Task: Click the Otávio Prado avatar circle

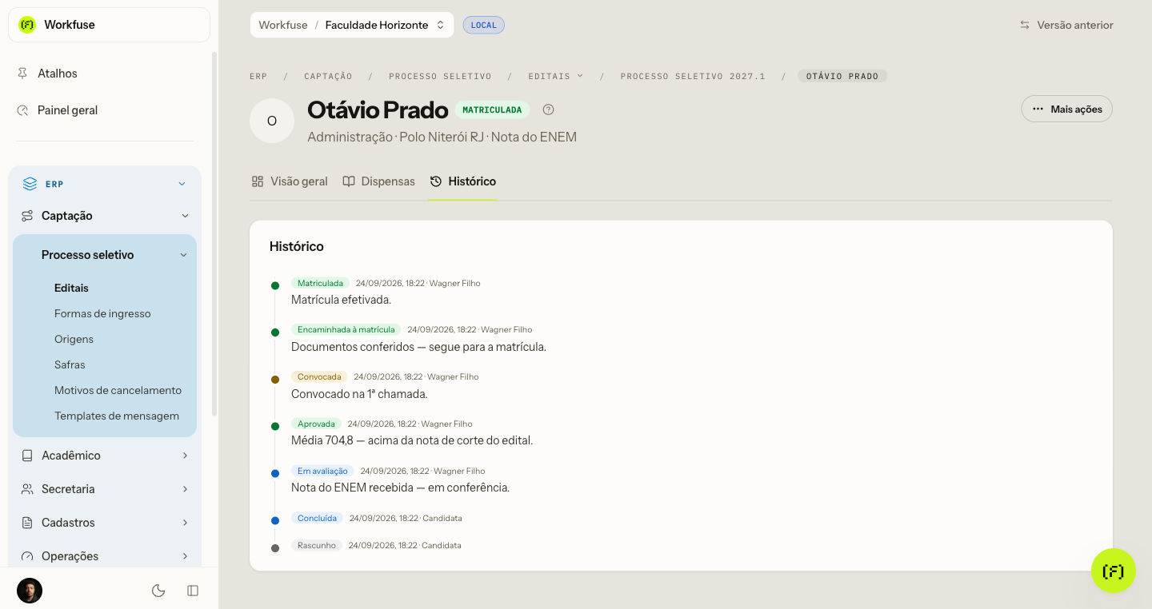Action: (272, 121)
